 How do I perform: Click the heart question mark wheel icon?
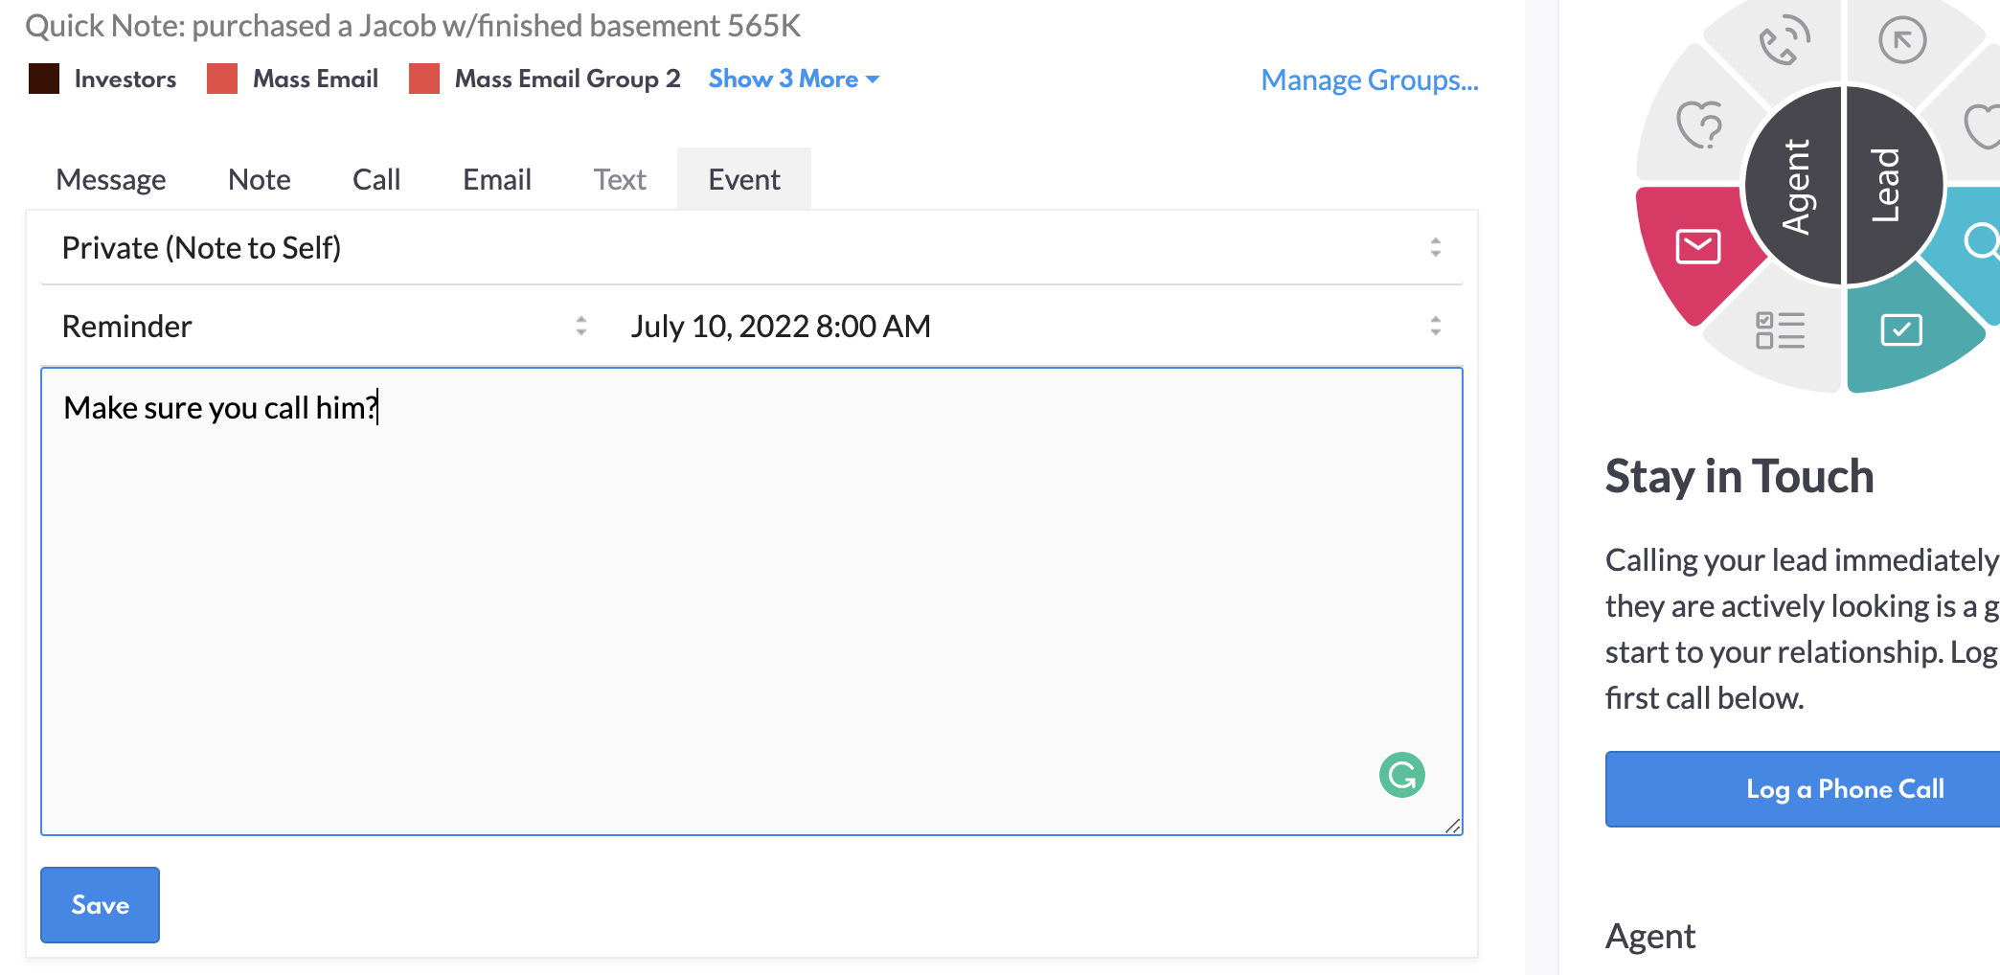tap(1701, 125)
